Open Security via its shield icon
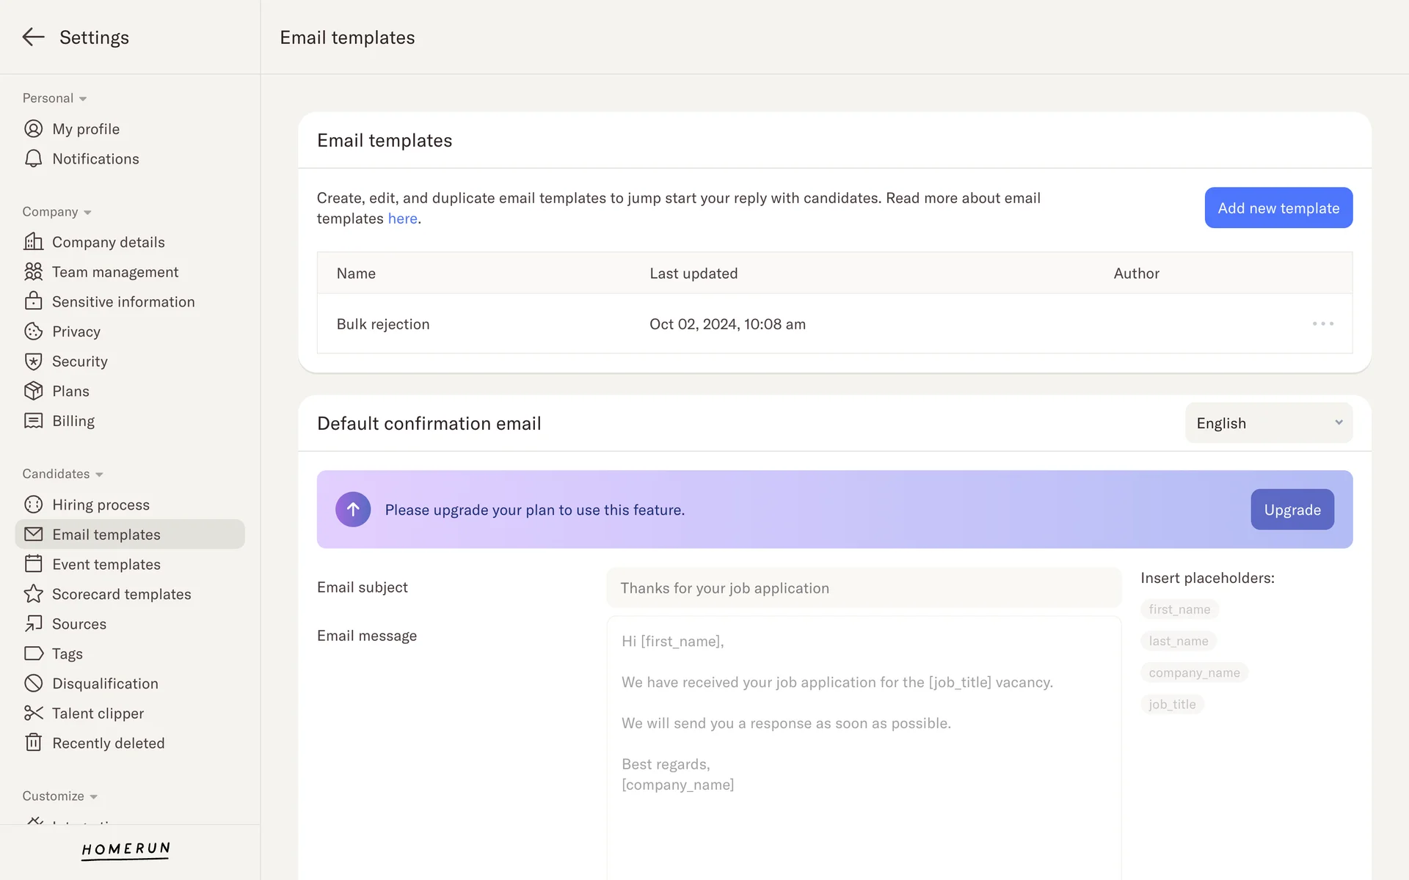The width and height of the screenshot is (1409, 880). pos(33,362)
